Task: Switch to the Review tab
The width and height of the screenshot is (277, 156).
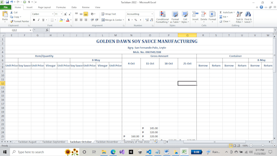Action: pyautogui.click(x=86, y=7)
